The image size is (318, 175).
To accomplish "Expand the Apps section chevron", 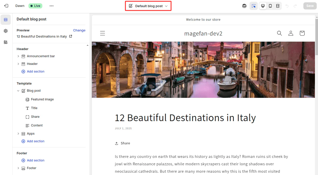I will coord(18,134).
